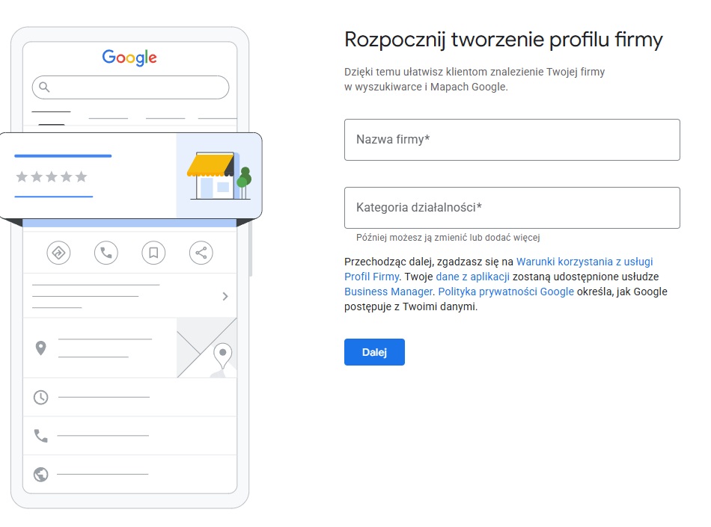Click heading Rozpocznij tworzenie profilu firmy

tap(504, 40)
